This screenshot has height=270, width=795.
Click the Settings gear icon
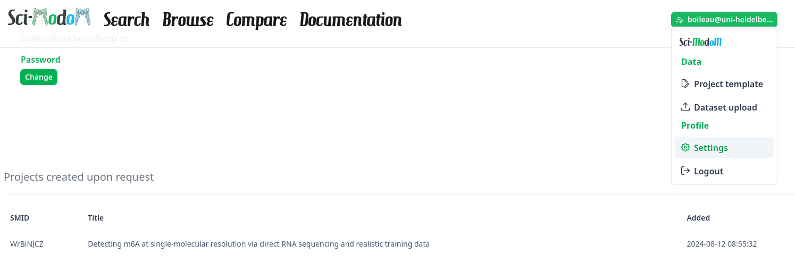click(685, 148)
